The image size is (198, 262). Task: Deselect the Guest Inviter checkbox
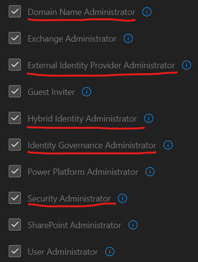click(15, 92)
